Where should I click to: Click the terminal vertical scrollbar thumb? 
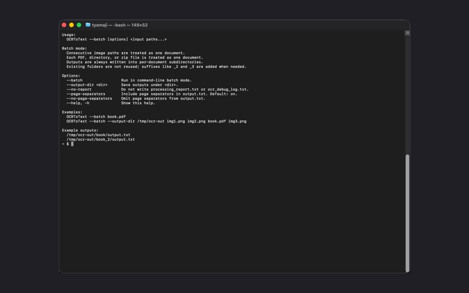pos(407,213)
